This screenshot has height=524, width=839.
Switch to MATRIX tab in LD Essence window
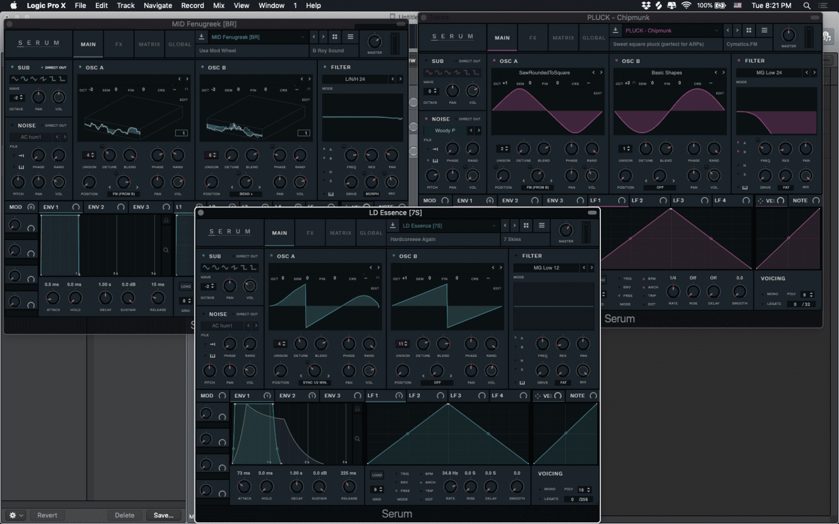click(x=340, y=233)
